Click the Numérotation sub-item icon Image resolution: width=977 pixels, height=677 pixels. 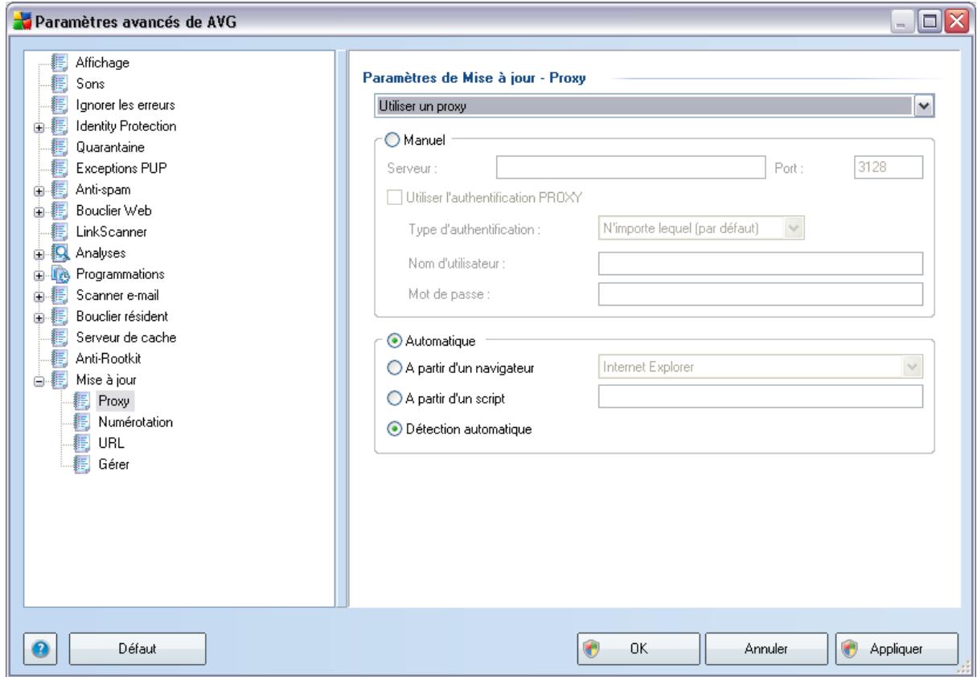(x=80, y=421)
